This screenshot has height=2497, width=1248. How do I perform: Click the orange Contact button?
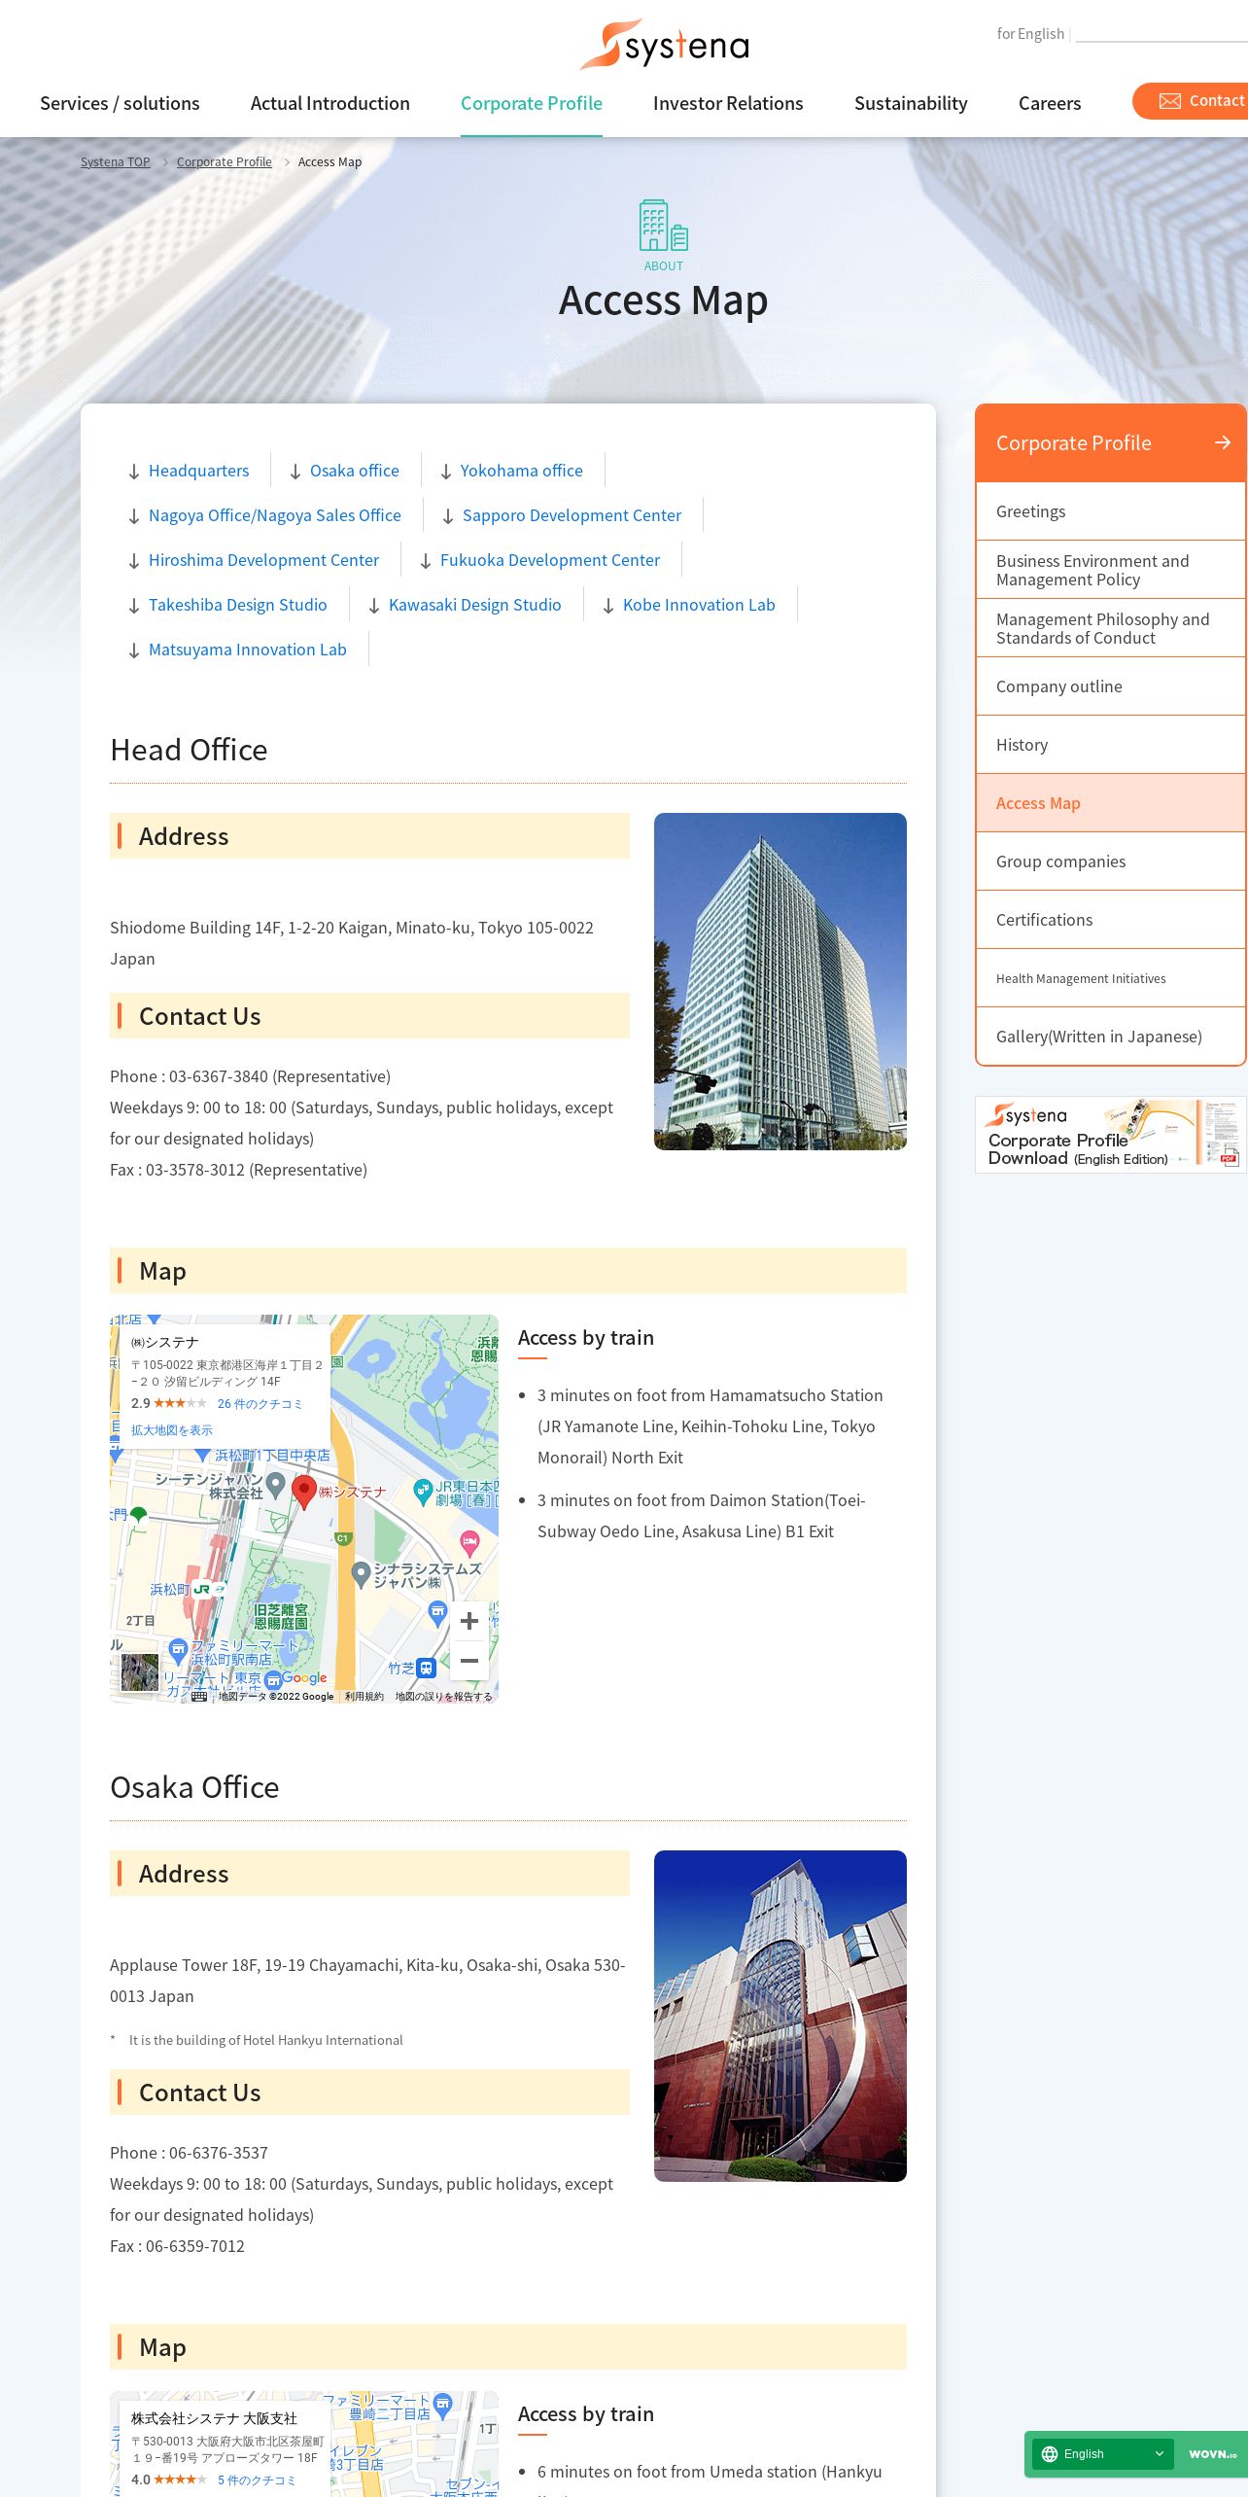coord(1191,101)
